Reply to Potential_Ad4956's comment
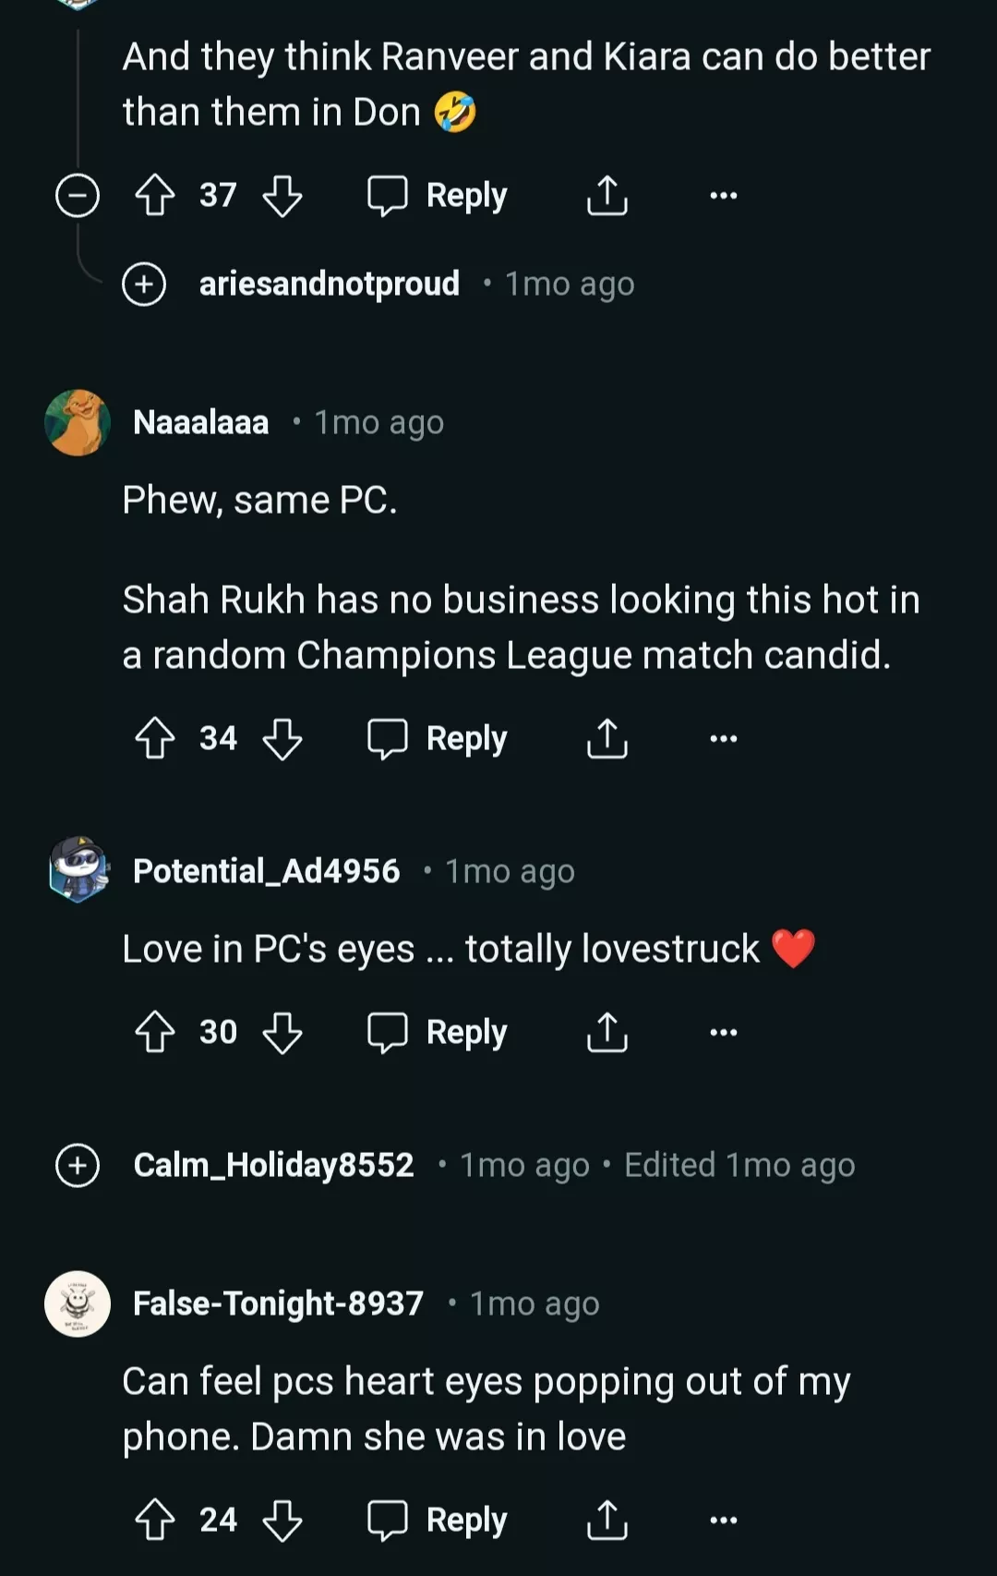 coord(438,1032)
